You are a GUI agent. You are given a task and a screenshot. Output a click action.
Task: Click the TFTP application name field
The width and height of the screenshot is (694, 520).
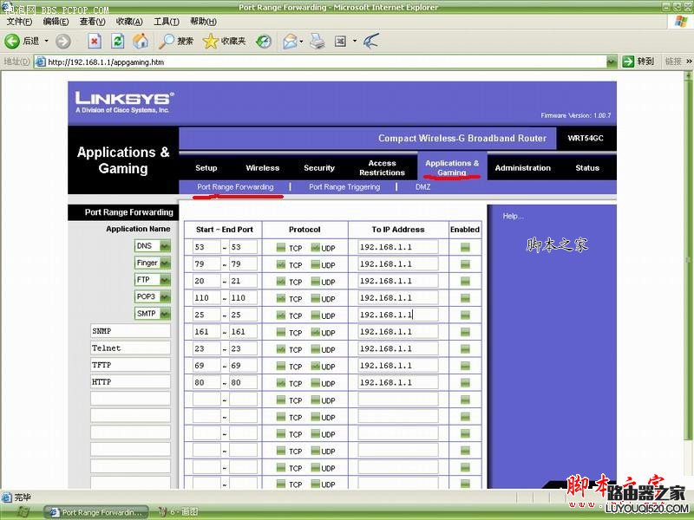click(130, 365)
